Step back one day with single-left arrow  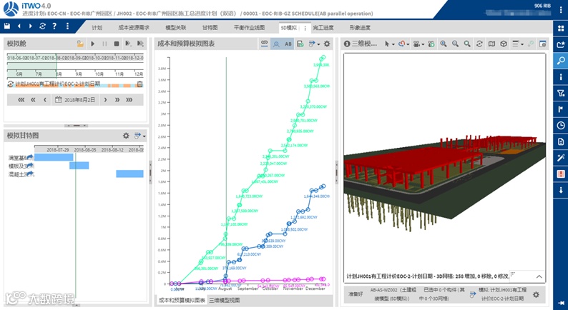click(45, 100)
